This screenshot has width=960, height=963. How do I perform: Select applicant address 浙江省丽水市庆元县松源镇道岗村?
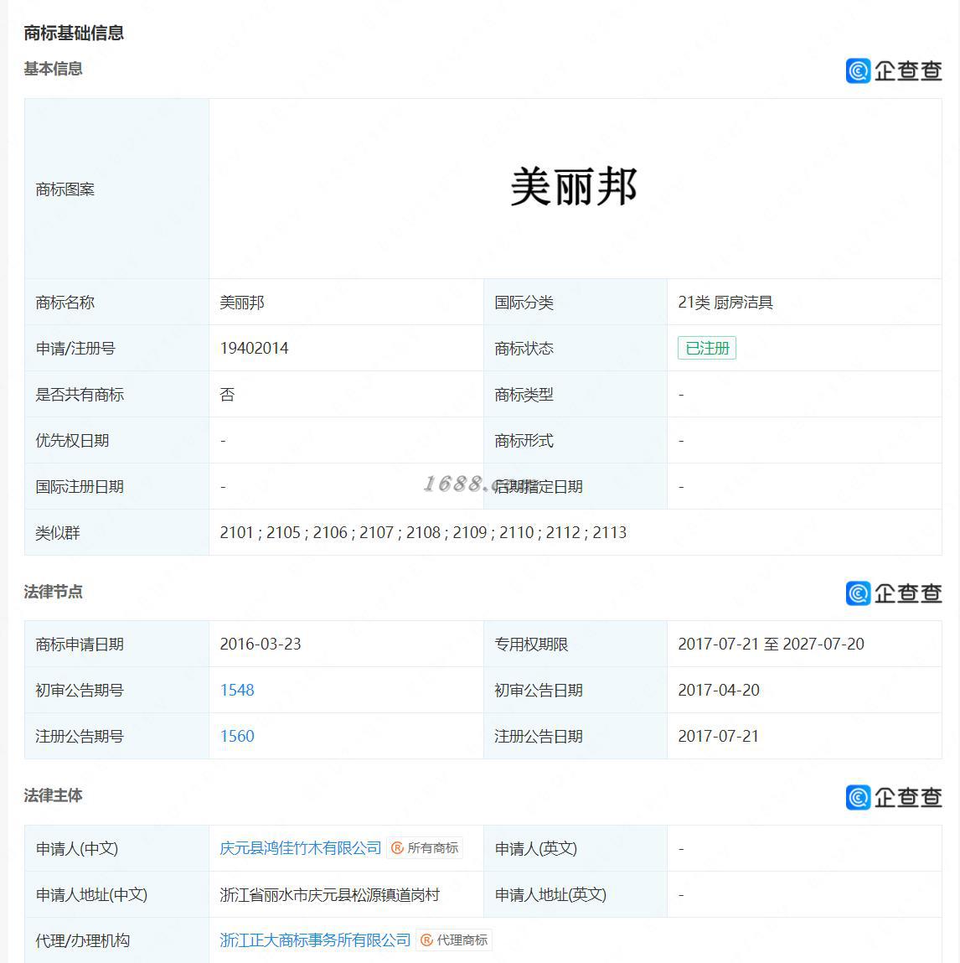tap(329, 895)
